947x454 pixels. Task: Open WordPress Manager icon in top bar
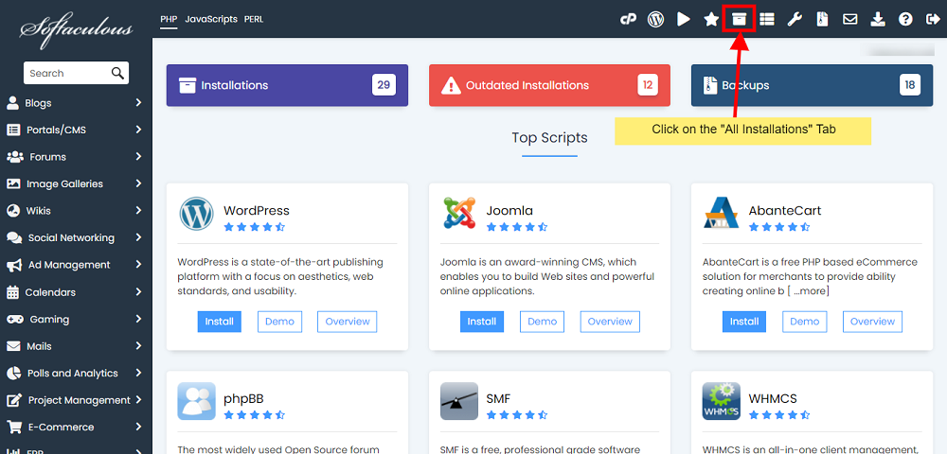pyautogui.click(x=656, y=19)
